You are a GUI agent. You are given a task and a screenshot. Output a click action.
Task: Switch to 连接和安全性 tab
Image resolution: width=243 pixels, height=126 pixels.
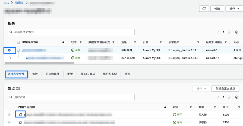coord(16,74)
